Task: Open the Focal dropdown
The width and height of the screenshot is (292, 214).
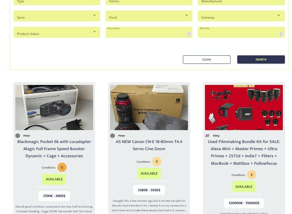Action: point(149,16)
